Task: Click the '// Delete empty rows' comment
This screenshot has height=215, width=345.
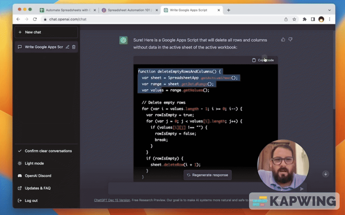Action: (x=164, y=103)
